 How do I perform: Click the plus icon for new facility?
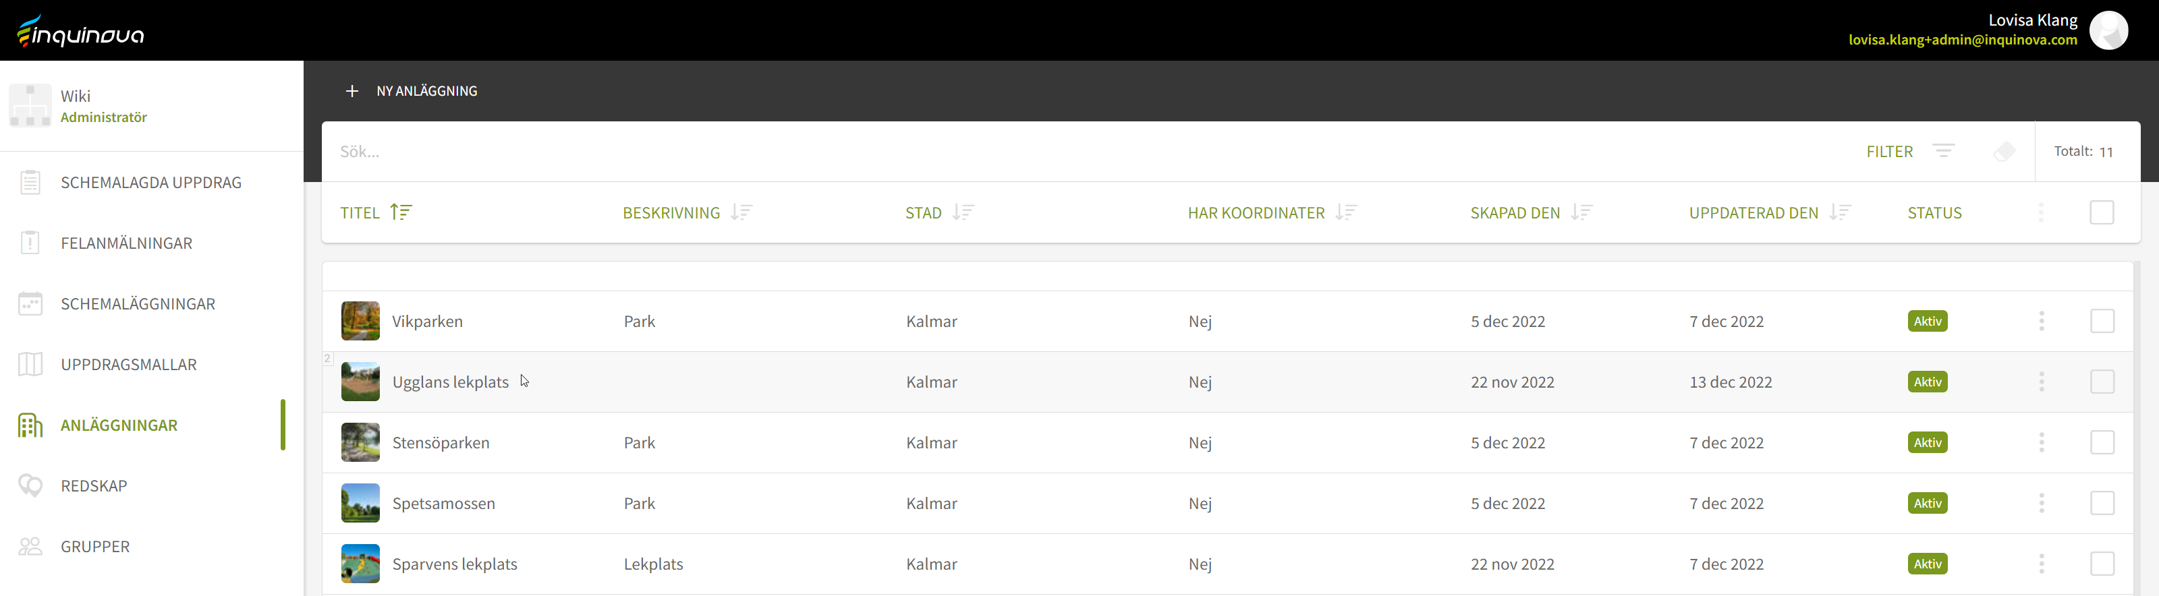352,91
